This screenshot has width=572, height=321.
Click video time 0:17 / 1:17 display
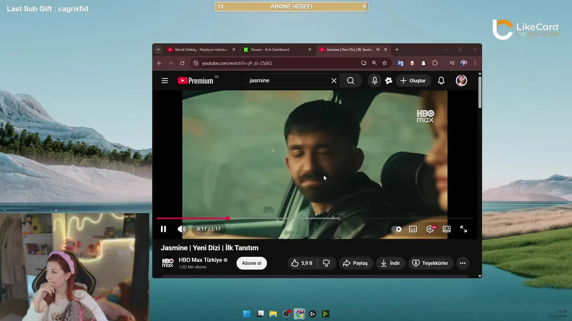pyautogui.click(x=209, y=229)
